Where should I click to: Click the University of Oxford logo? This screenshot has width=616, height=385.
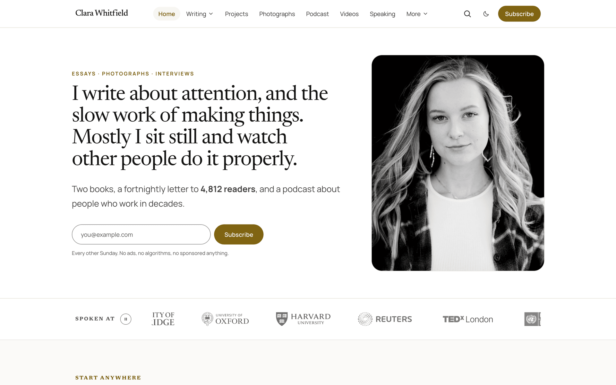click(x=225, y=319)
